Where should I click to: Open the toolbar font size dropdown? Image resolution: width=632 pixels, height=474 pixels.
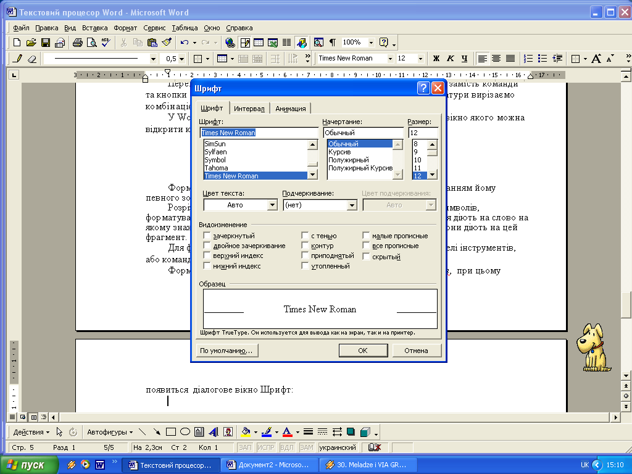pos(420,59)
